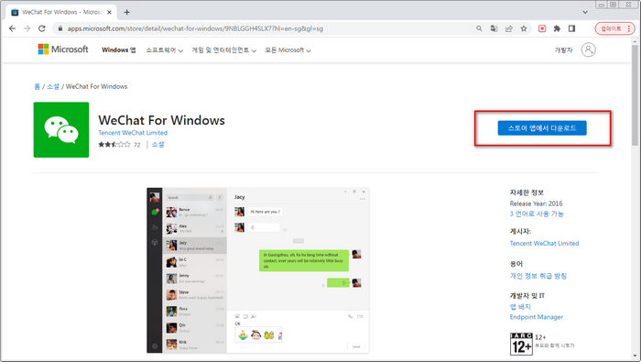Click the IARC 12+ rating badge

click(521, 344)
